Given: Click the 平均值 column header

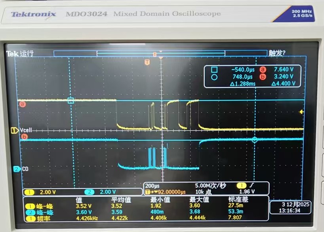Looking at the screenshot, I should [121, 200].
